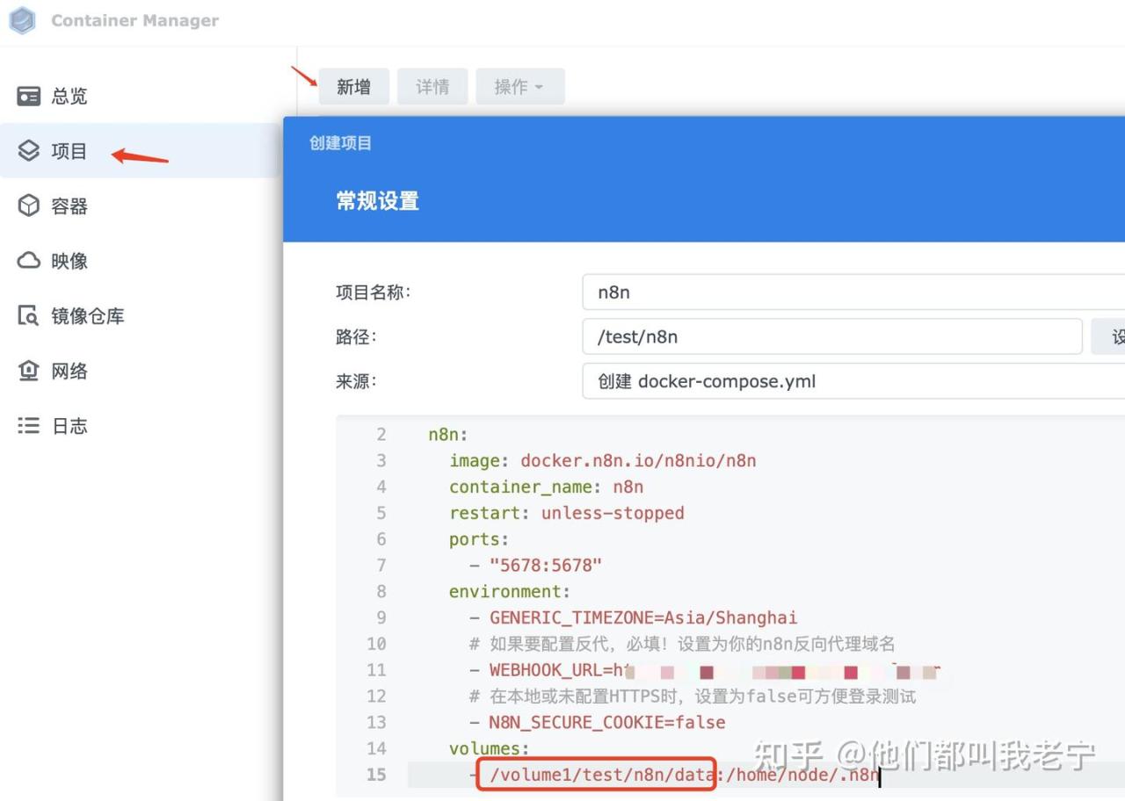The image size is (1125, 801).
Task: Click the 镜像仓库 search icon
Action: click(29, 315)
